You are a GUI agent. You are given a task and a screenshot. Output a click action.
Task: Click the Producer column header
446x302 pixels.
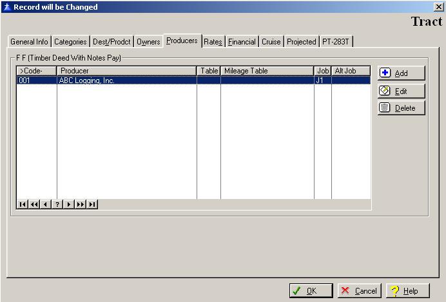click(126, 71)
